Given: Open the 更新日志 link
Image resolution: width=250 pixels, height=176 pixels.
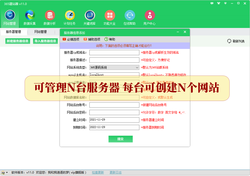Looking at the screenshot, I should [x=116, y=173].
